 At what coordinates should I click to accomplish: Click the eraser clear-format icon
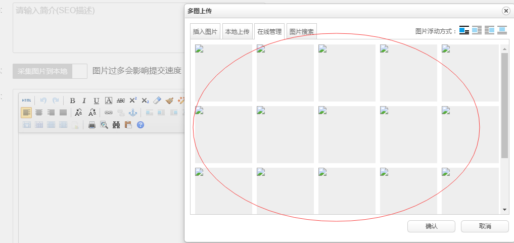tap(157, 100)
